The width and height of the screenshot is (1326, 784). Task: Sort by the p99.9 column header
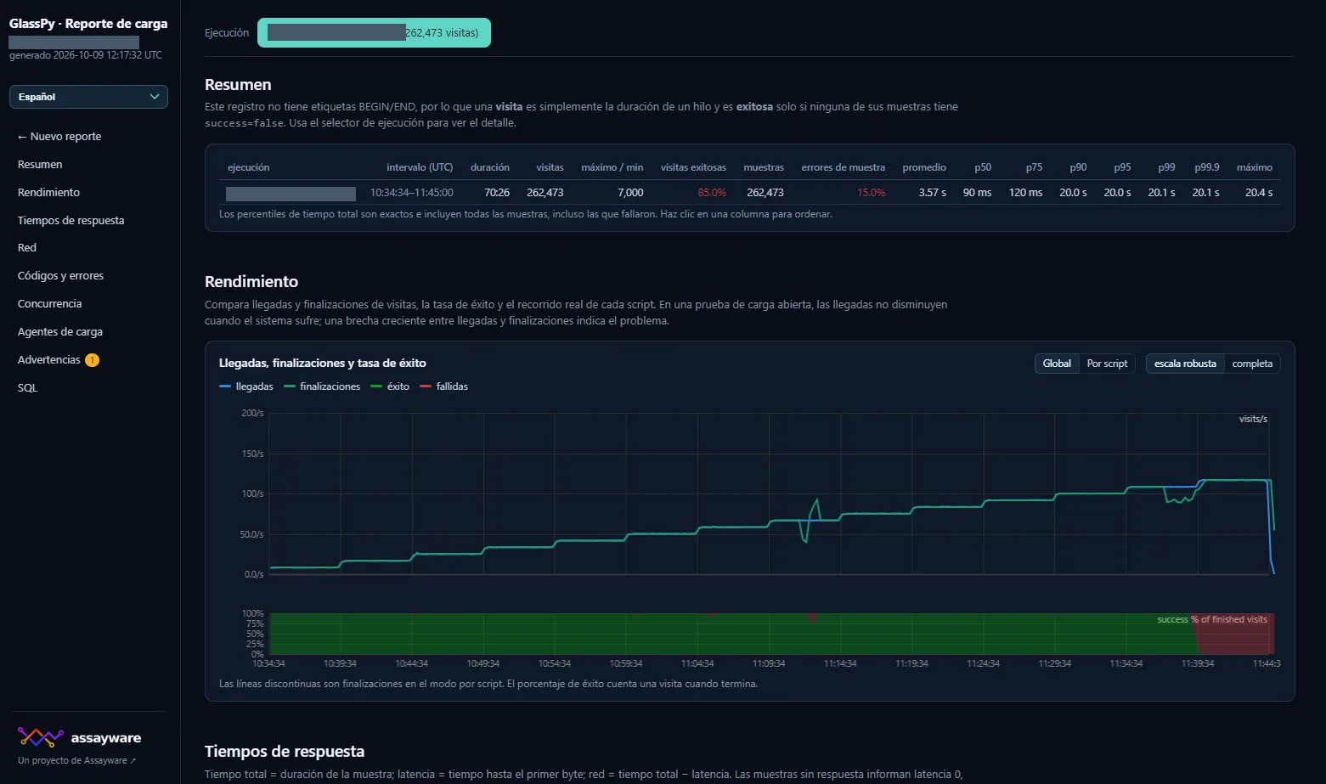pyautogui.click(x=1207, y=167)
